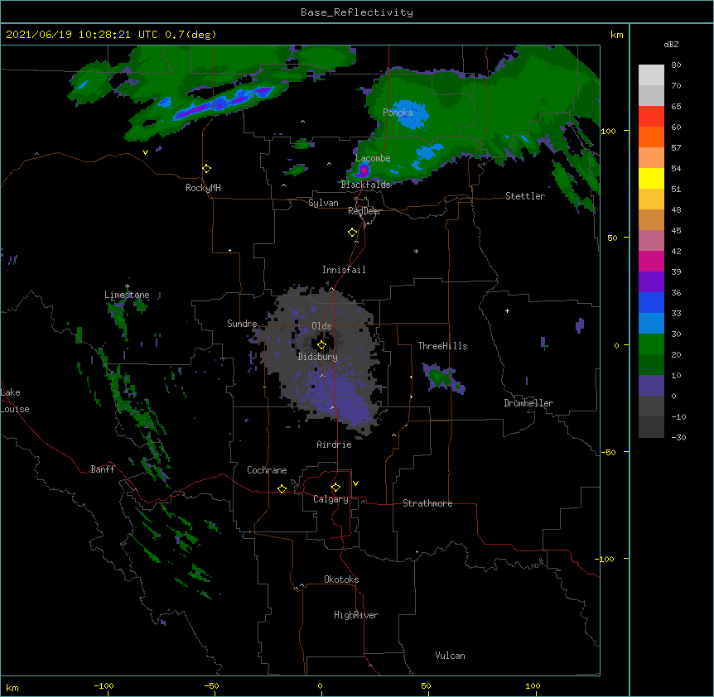Click the 100 tick on the horizontal axis
The image size is (714, 697).
(x=533, y=685)
